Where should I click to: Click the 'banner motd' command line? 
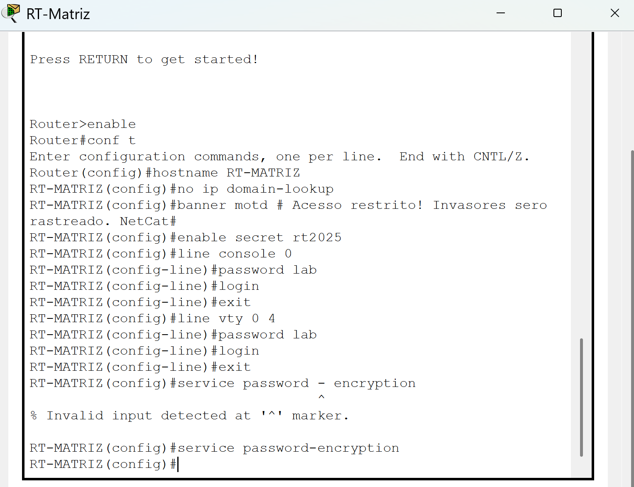click(288, 213)
